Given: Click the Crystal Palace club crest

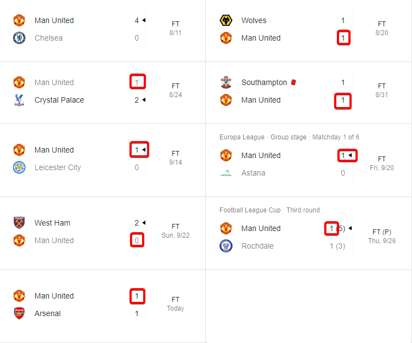Looking at the screenshot, I should [x=19, y=100].
